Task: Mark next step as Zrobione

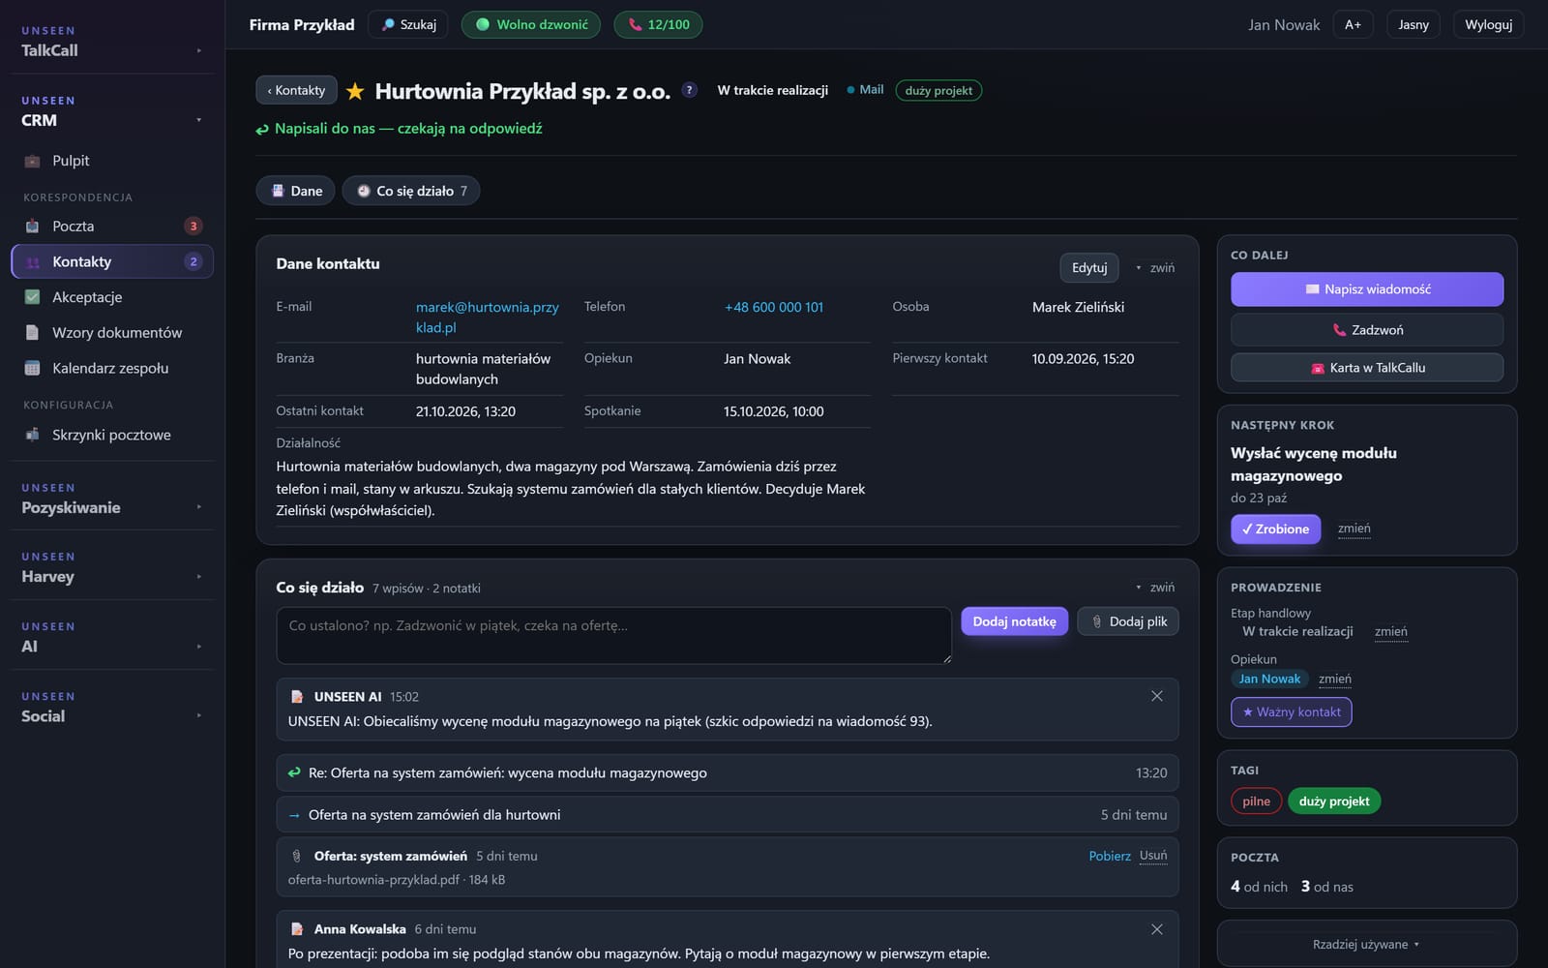Action: click(1275, 529)
